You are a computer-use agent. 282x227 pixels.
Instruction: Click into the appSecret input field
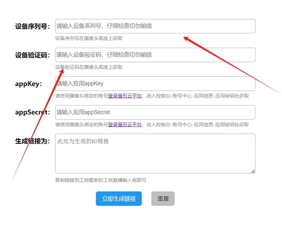pos(155,113)
